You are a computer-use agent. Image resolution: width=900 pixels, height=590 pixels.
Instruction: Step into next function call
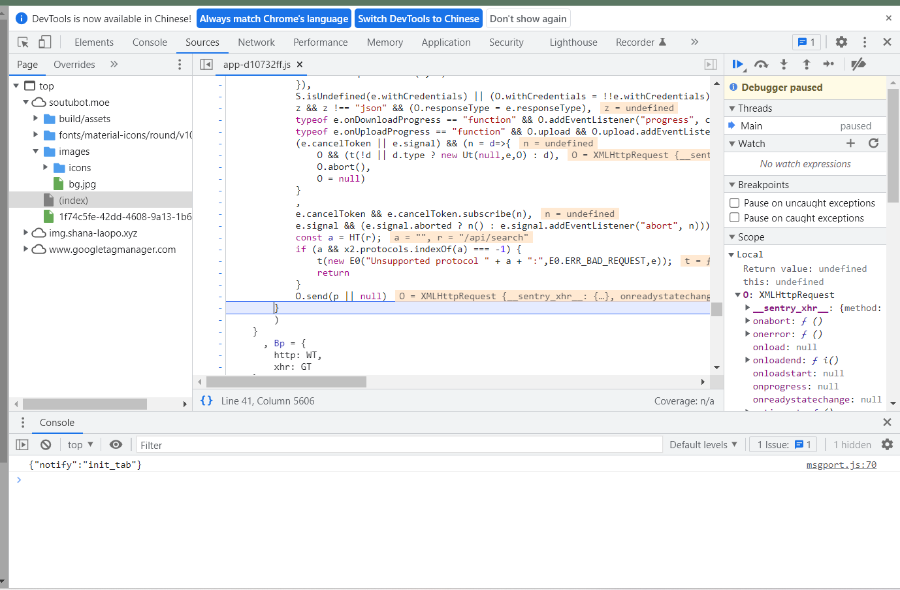coord(784,64)
